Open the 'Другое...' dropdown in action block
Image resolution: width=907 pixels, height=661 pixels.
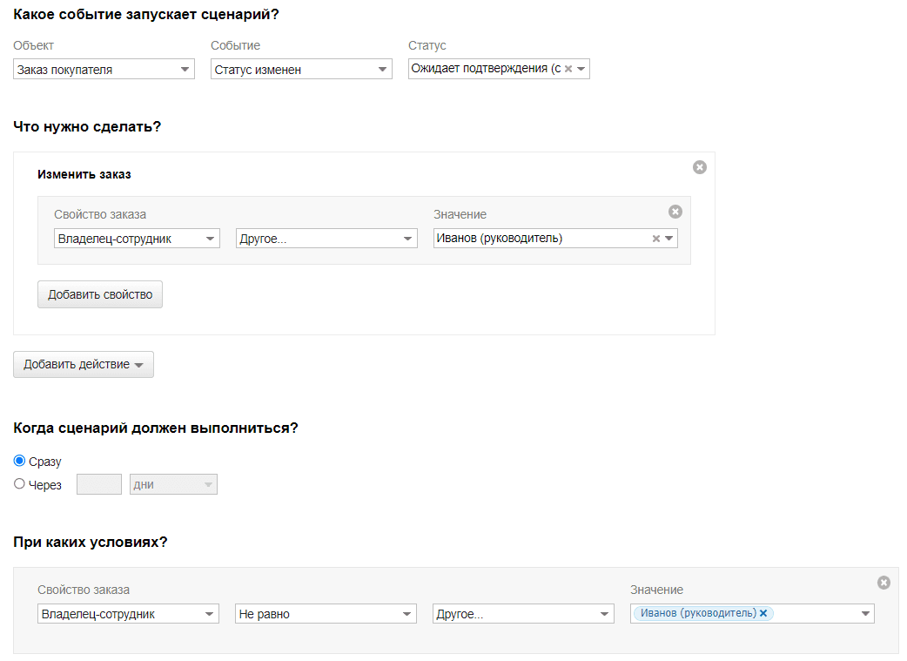[x=326, y=239]
